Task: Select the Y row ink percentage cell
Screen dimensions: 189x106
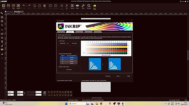Action: pyautogui.click(x=71, y=62)
